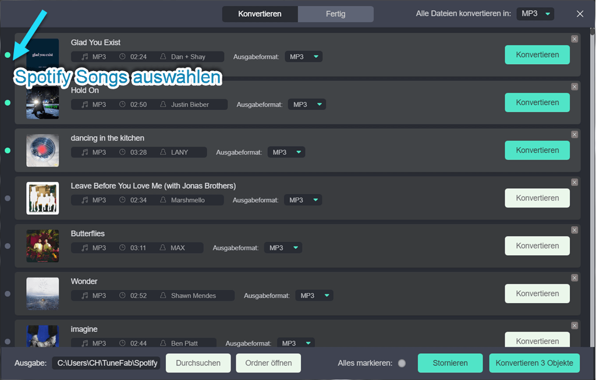Click the artist name Justin Bieber
The height and width of the screenshot is (380, 596).
pos(190,105)
